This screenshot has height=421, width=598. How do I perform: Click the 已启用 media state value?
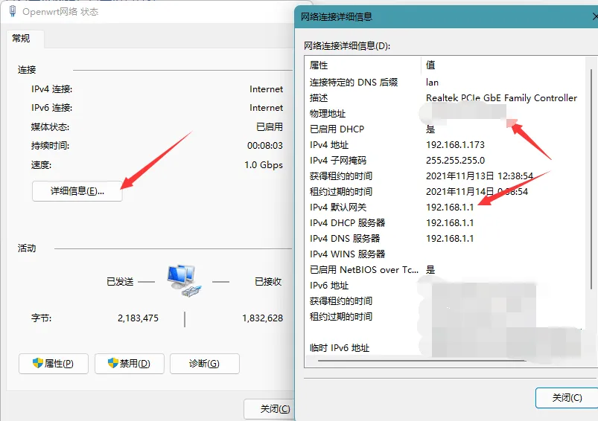pyautogui.click(x=270, y=127)
